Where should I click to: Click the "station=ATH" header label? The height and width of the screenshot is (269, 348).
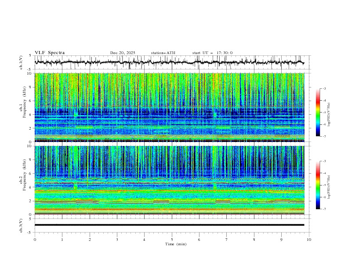click(x=163, y=53)
